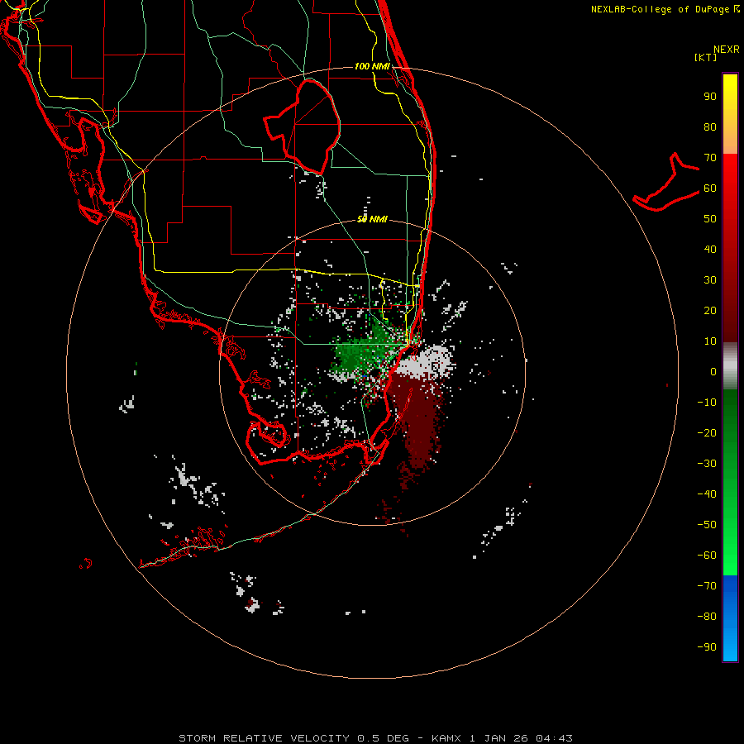Click the 40 value on the velocity scale
744x744 pixels.
click(x=710, y=250)
